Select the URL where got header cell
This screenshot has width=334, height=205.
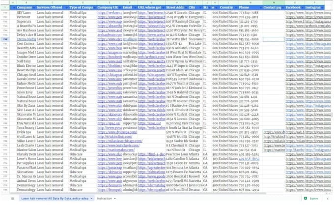click(x=151, y=7)
